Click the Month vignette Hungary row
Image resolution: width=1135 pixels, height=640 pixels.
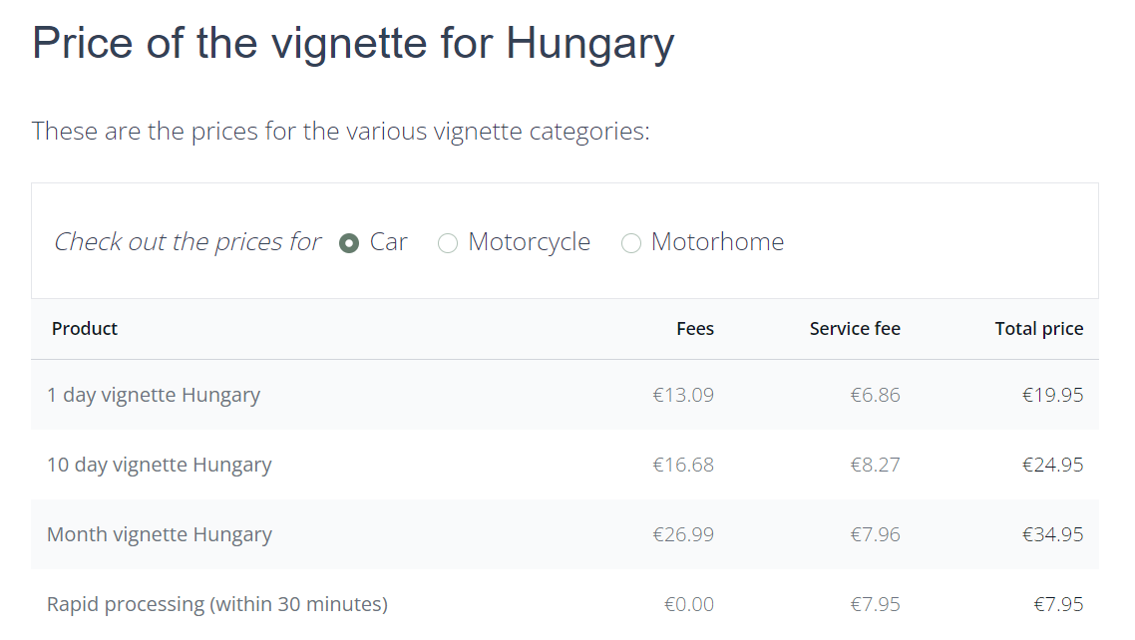click(x=159, y=534)
